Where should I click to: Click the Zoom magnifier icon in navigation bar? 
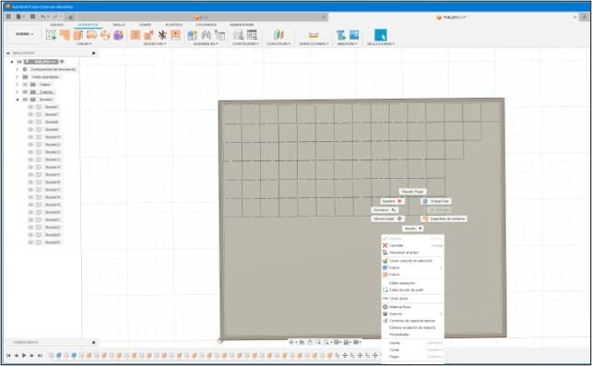[x=318, y=342]
